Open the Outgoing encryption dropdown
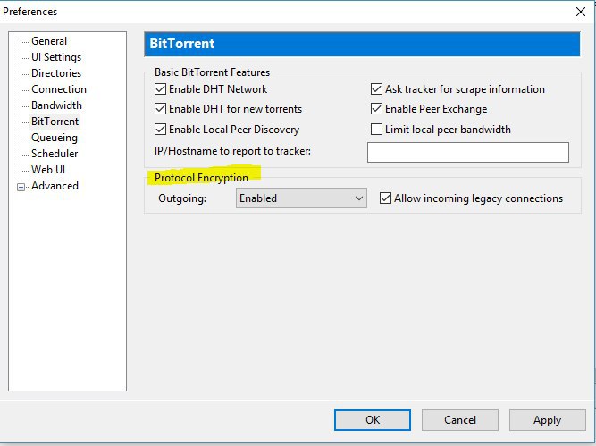The height and width of the screenshot is (446, 596). [x=301, y=198]
